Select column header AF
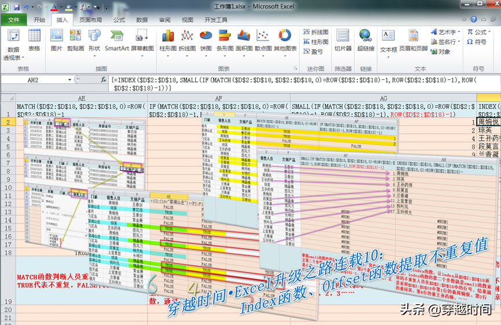This screenshot has width=501, height=325. [x=218, y=98]
